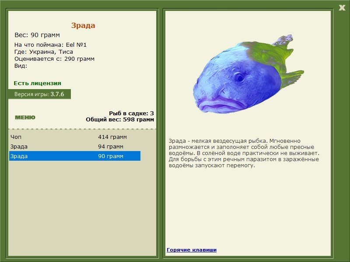Viewport: 350px width, 262px height.
Task: Click the Оценивается с: 290 грамм line
Action: click(x=54, y=59)
